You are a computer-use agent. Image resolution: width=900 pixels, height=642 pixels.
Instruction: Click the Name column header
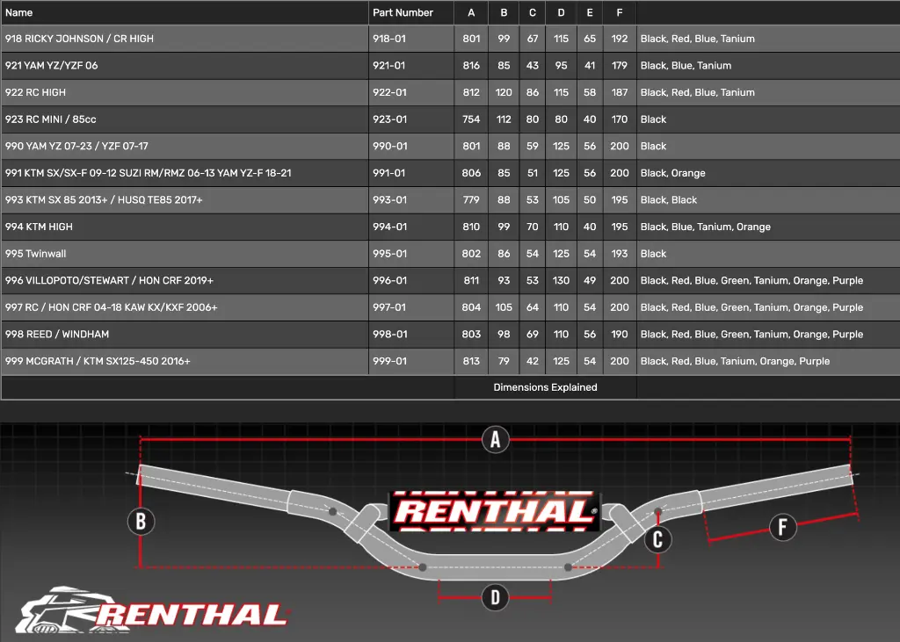[x=19, y=12]
